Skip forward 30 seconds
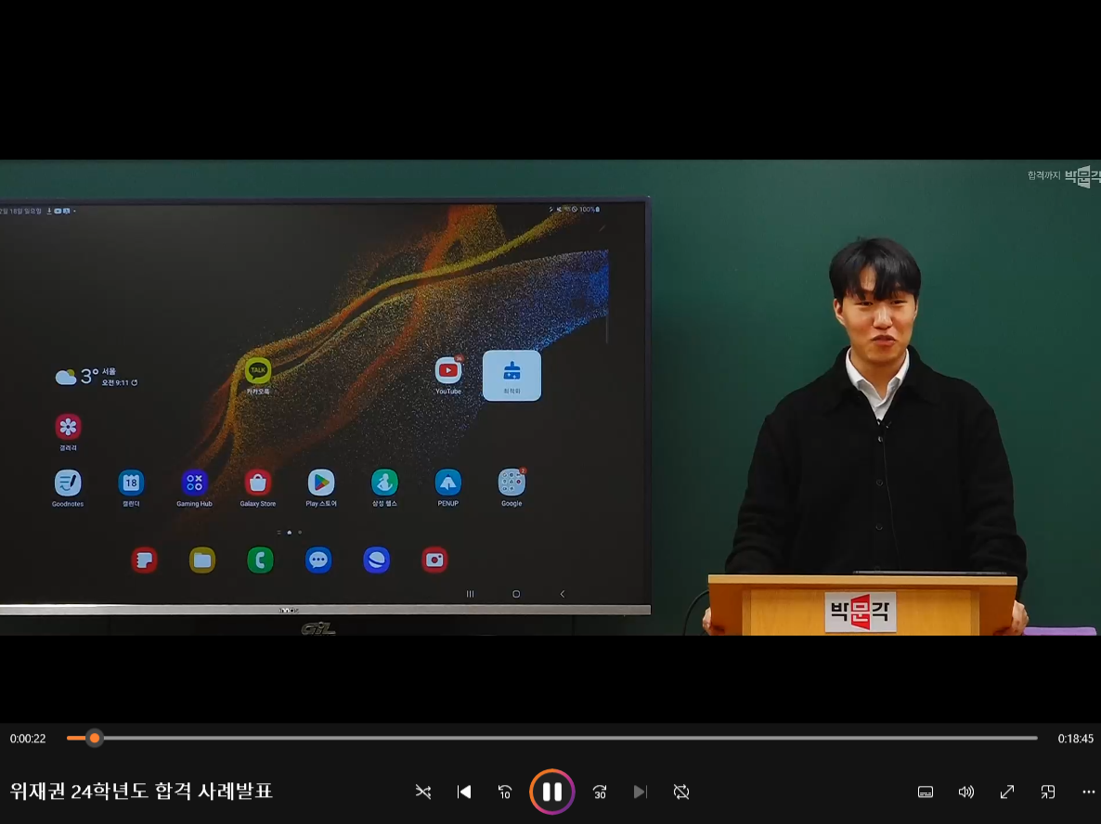The height and width of the screenshot is (824, 1101). coord(600,792)
